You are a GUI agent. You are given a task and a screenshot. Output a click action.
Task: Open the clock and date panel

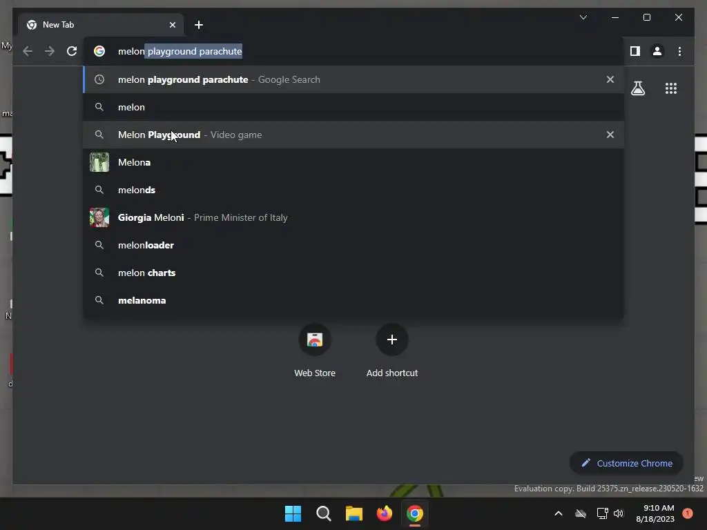point(655,513)
